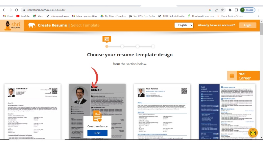Click the briefcase icon on Next Career banner
This screenshot has width=263, height=147.
[232, 76]
